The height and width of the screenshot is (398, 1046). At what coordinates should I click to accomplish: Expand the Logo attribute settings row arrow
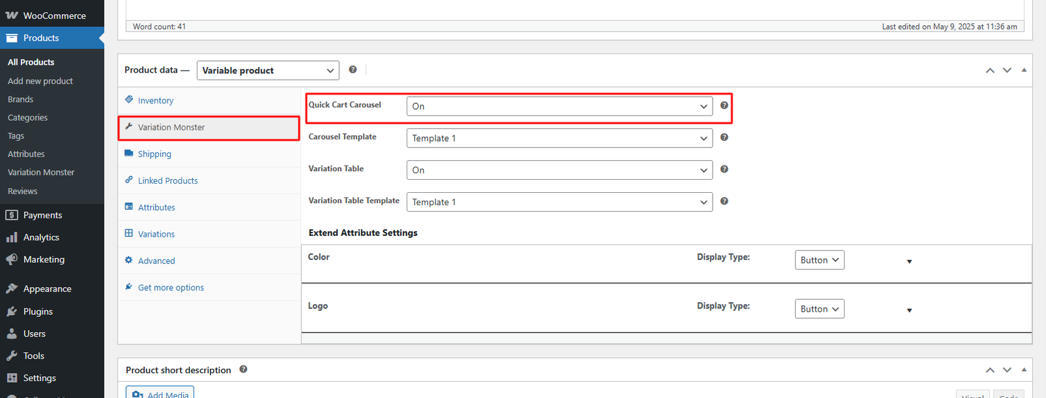[909, 310]
